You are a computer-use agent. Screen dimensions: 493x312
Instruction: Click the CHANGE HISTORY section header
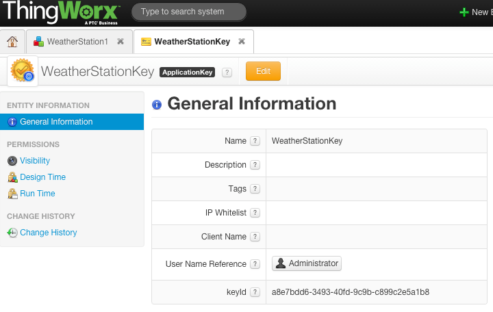click(41, 216)
